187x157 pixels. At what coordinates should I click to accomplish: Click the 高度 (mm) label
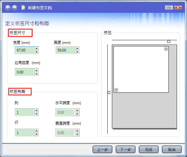click(x=62, y=43)
